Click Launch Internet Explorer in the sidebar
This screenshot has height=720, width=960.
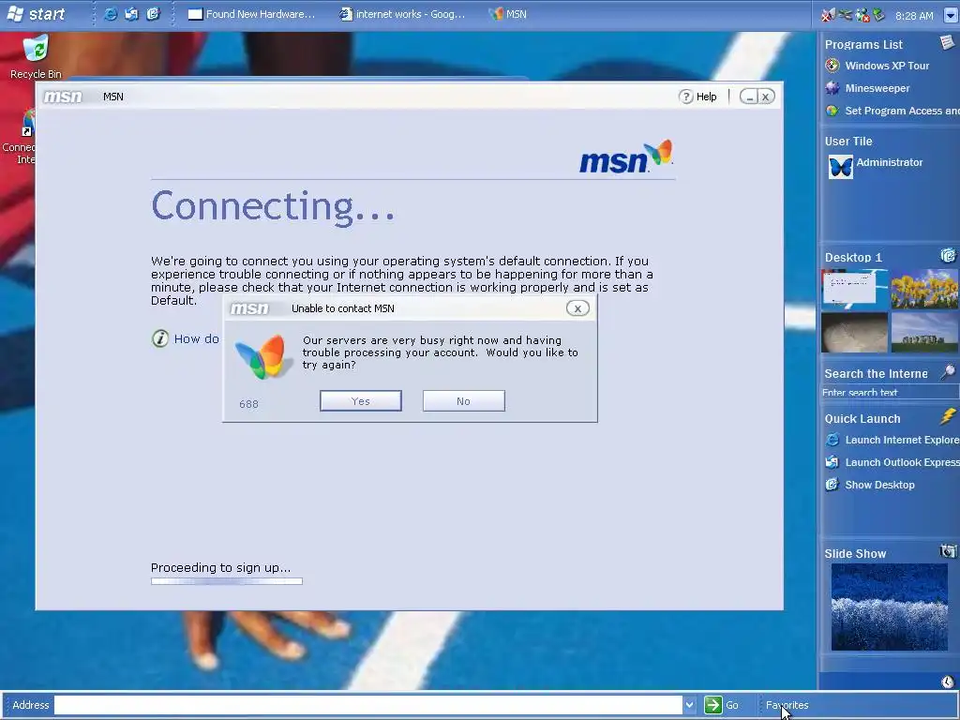(902, 440)
